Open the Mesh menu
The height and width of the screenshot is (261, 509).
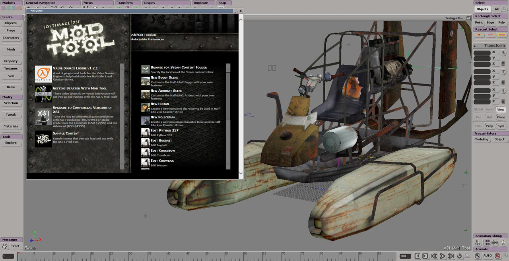11,50
